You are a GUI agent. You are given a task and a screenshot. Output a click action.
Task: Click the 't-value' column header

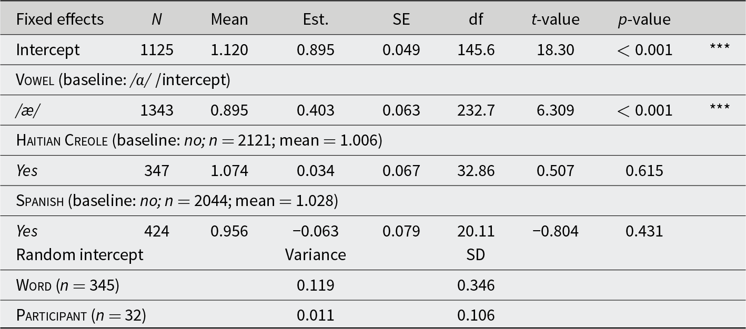click(x=555, y=19)
